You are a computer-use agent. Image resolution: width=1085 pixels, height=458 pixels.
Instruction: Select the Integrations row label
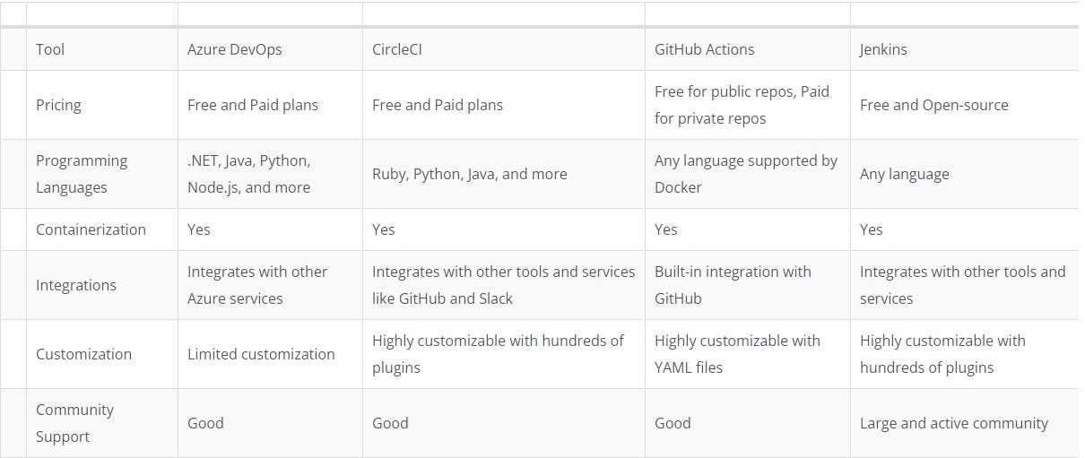(x=102, y=285)
